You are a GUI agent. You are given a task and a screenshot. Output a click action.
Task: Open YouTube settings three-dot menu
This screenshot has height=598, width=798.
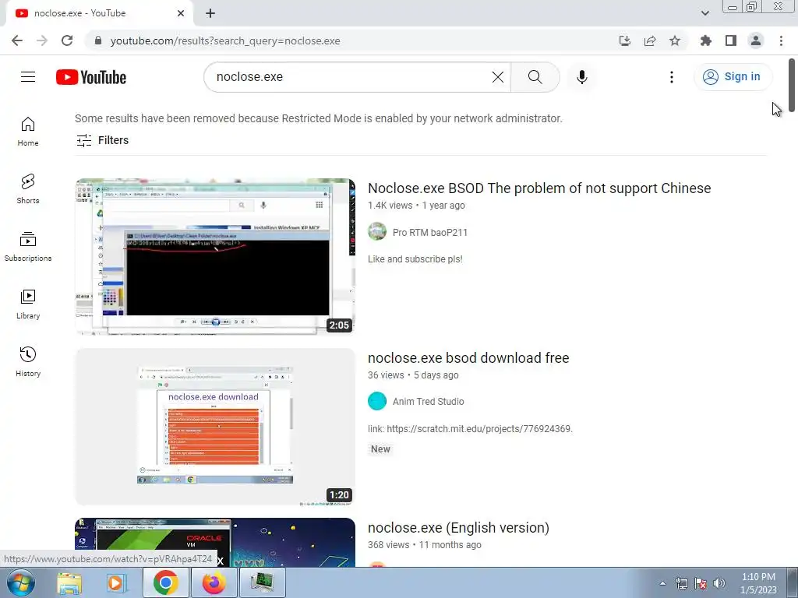(x=671, y=77)
